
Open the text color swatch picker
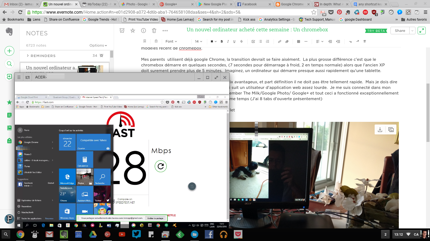pyautogui.click(x=213, y=42)
